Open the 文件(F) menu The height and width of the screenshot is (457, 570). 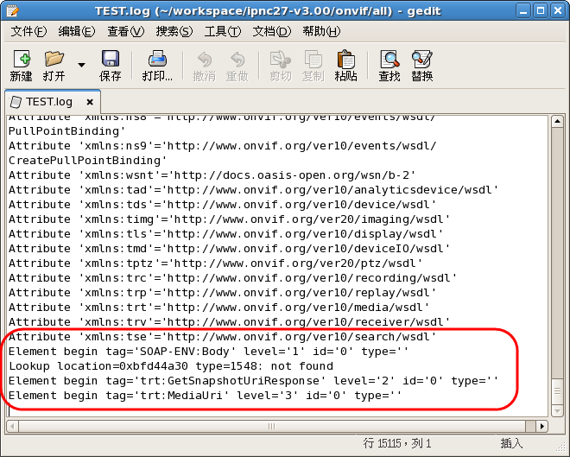coord(28,31)
